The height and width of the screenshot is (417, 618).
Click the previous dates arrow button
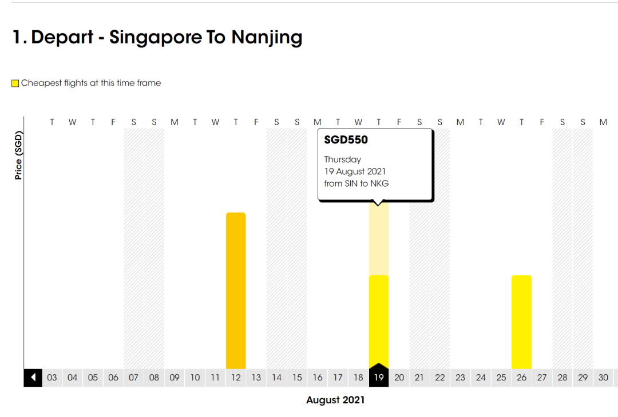pyautogui.click(x=33, y=378)
